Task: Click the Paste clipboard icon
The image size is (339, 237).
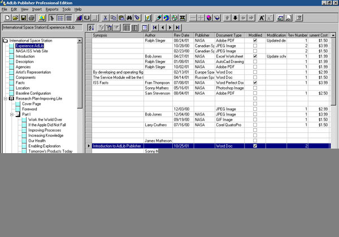Action: pos(121,18)
